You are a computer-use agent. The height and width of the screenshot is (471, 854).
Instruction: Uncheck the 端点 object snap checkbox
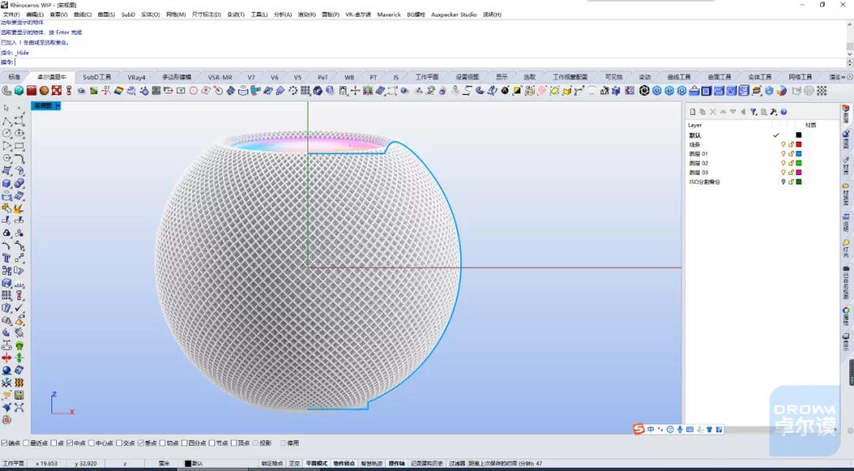click(5, 443)
